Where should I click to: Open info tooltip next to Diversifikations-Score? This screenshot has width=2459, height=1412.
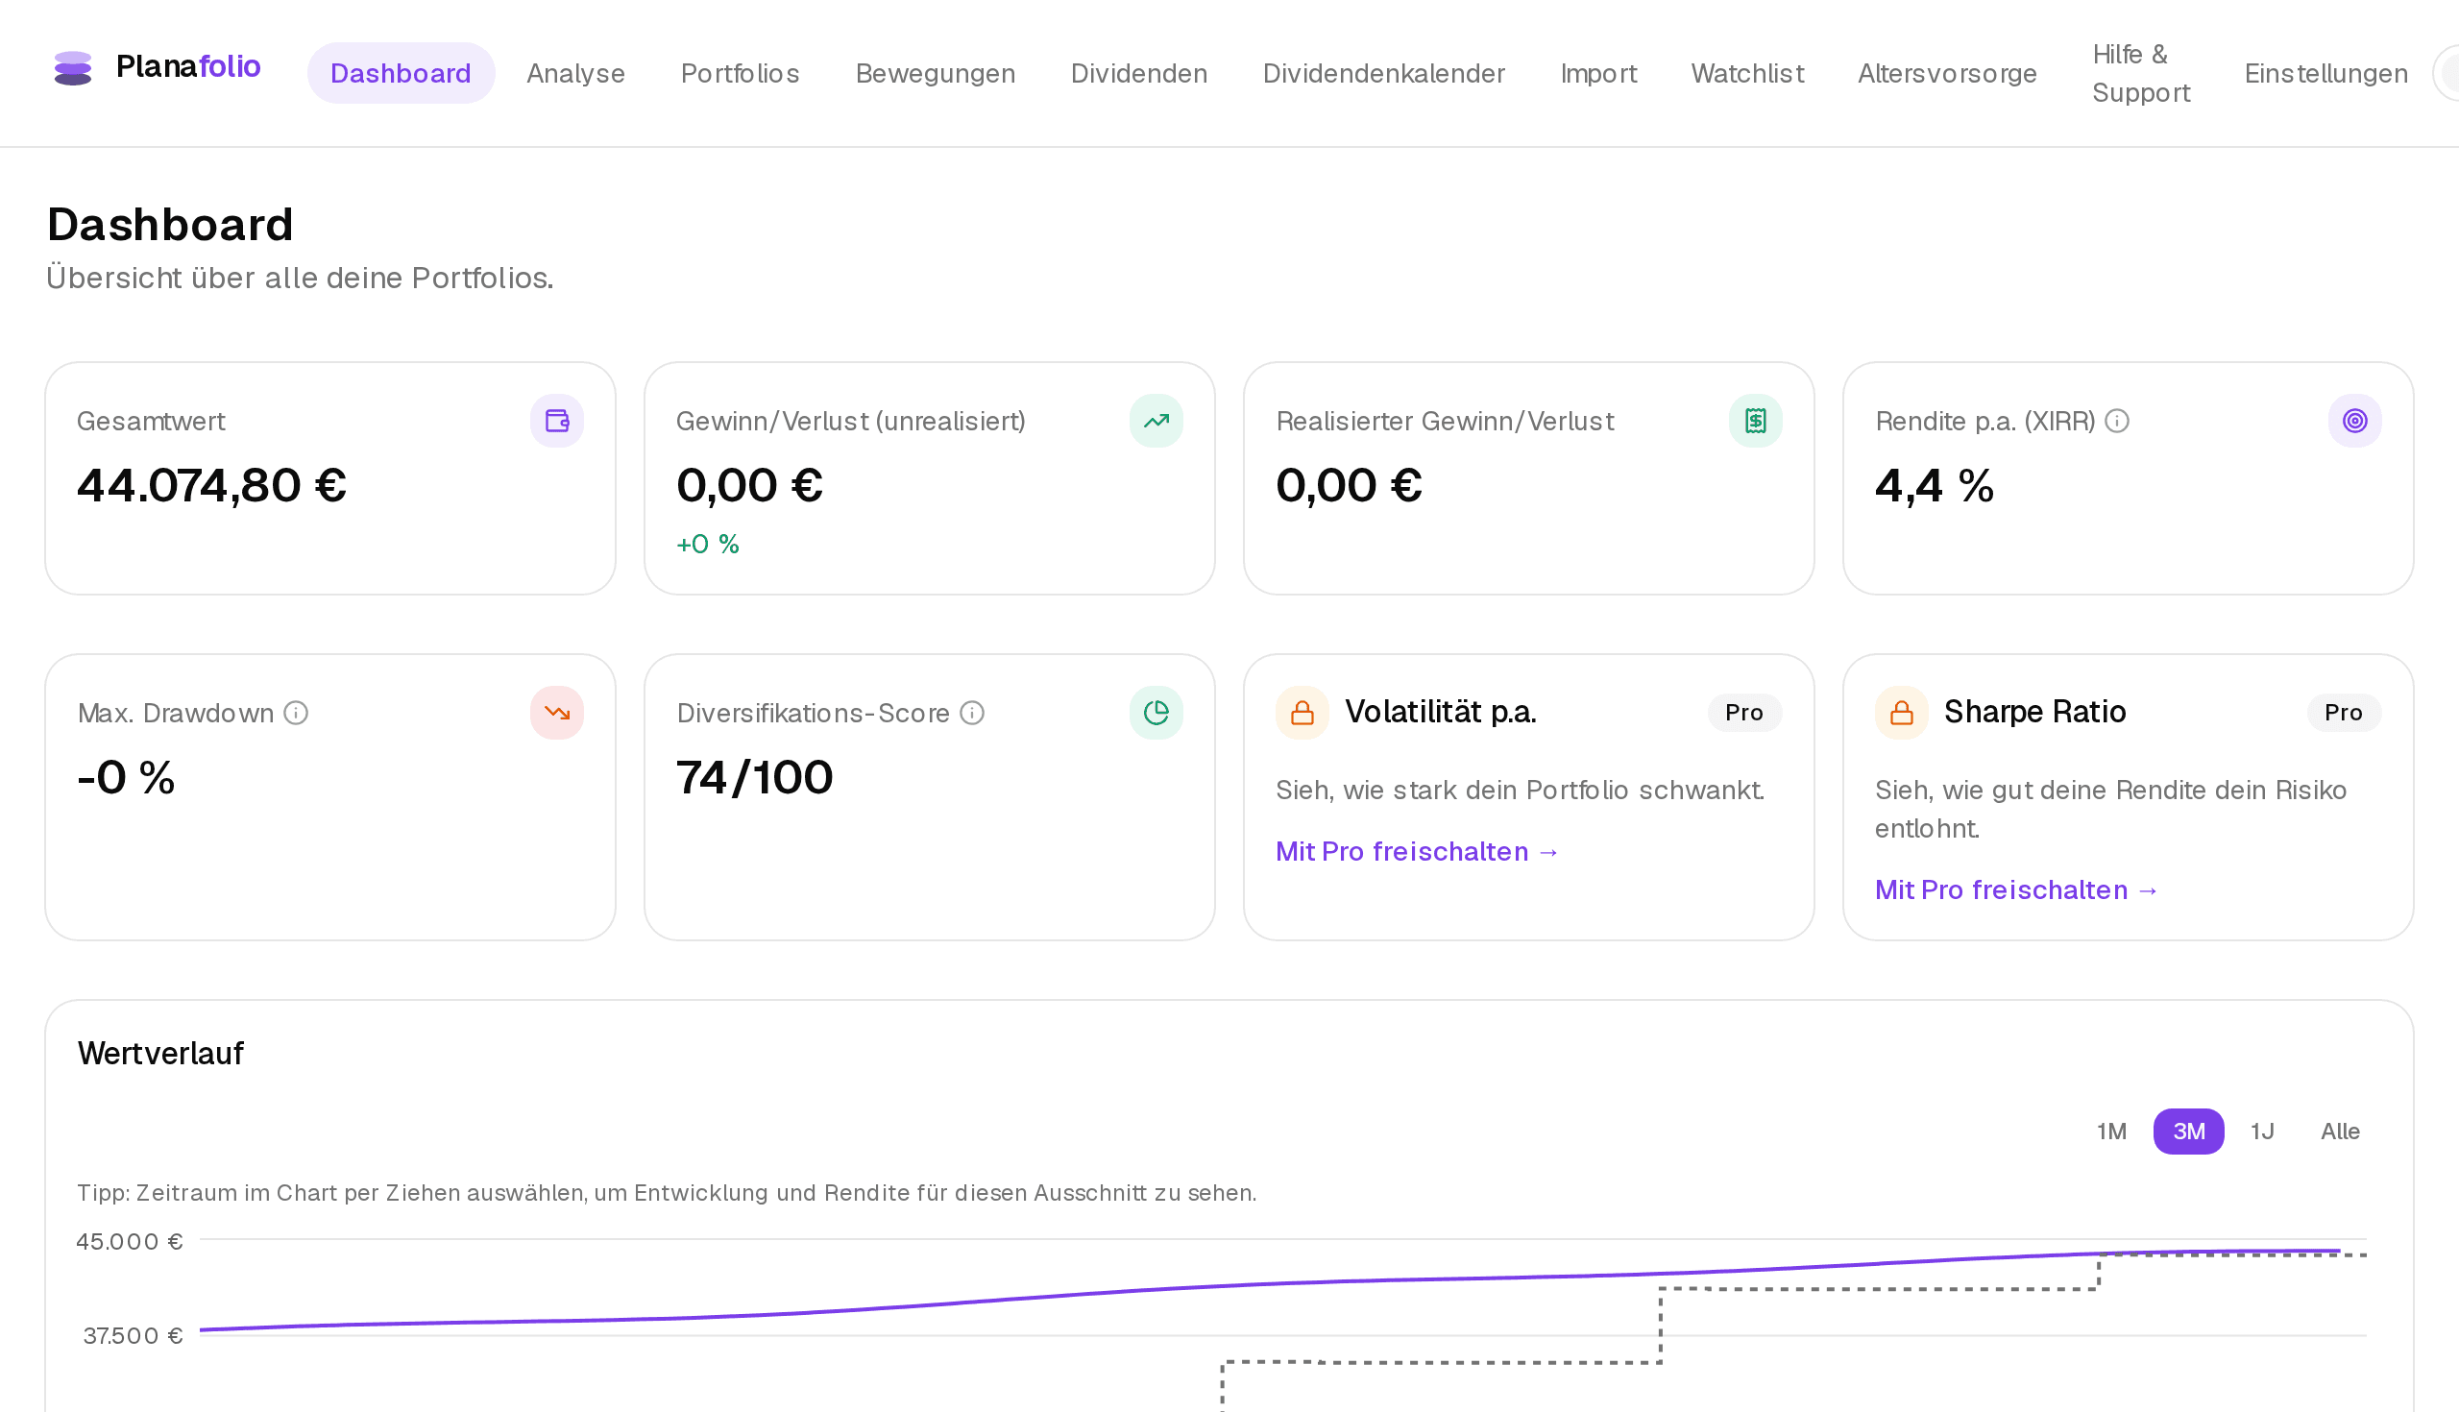coord(971,713)
